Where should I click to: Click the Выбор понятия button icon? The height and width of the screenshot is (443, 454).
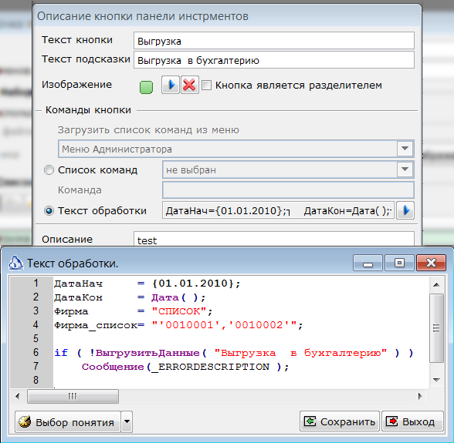[x=25, y=421]
